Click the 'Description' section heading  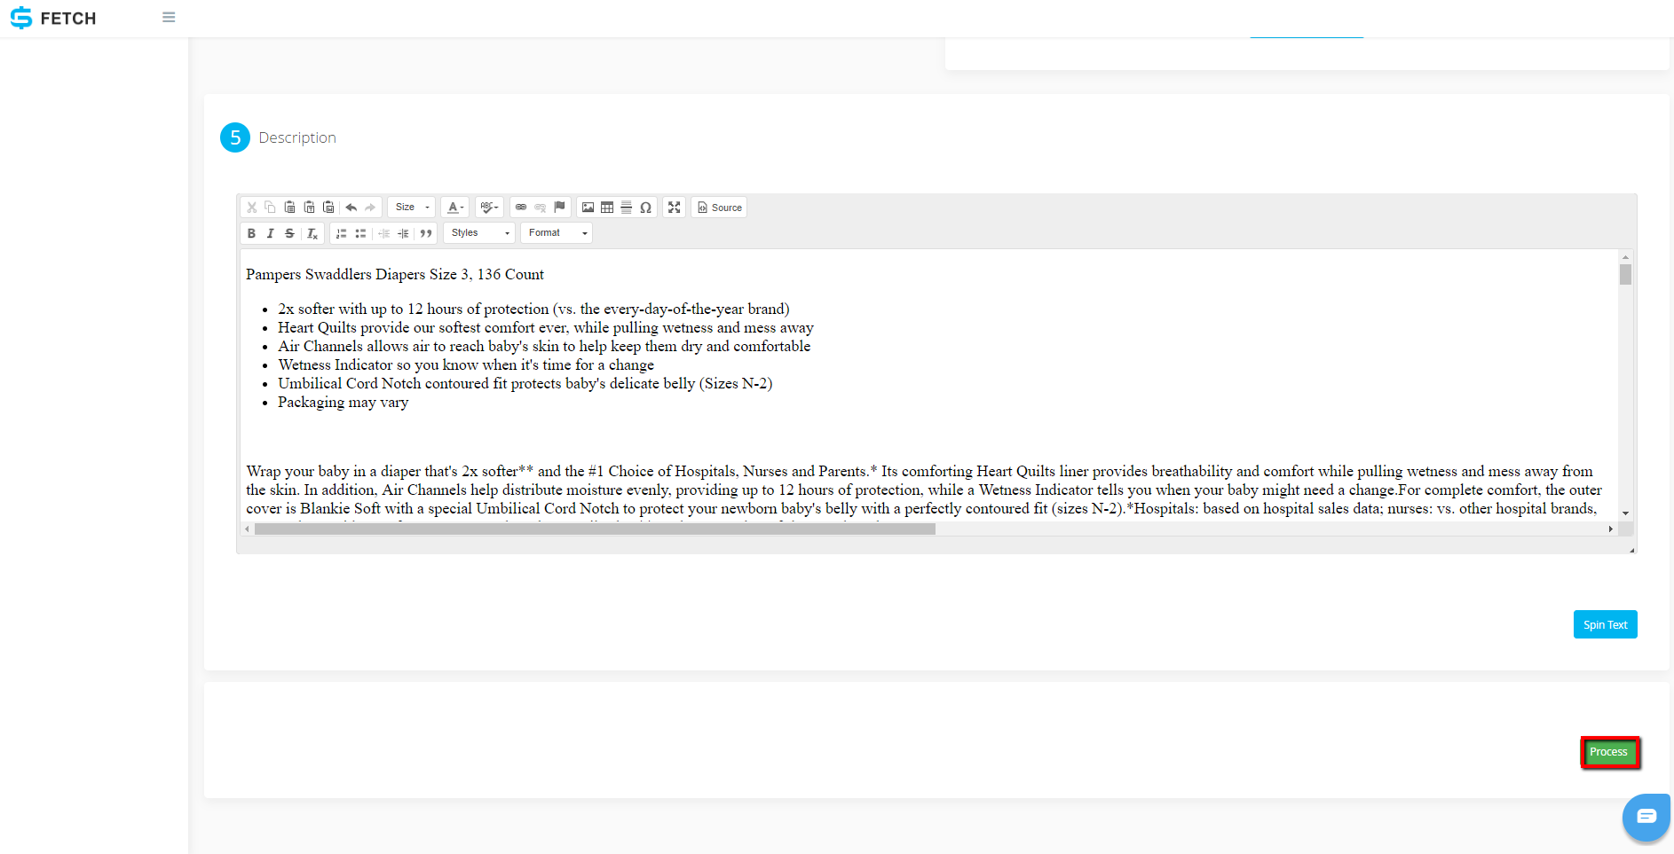pyautogui.click(x=297, y=137)
